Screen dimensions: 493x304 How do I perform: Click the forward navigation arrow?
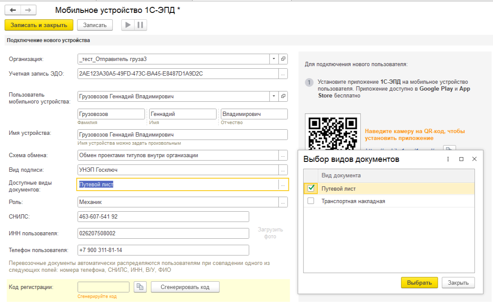tap(28, 10)
